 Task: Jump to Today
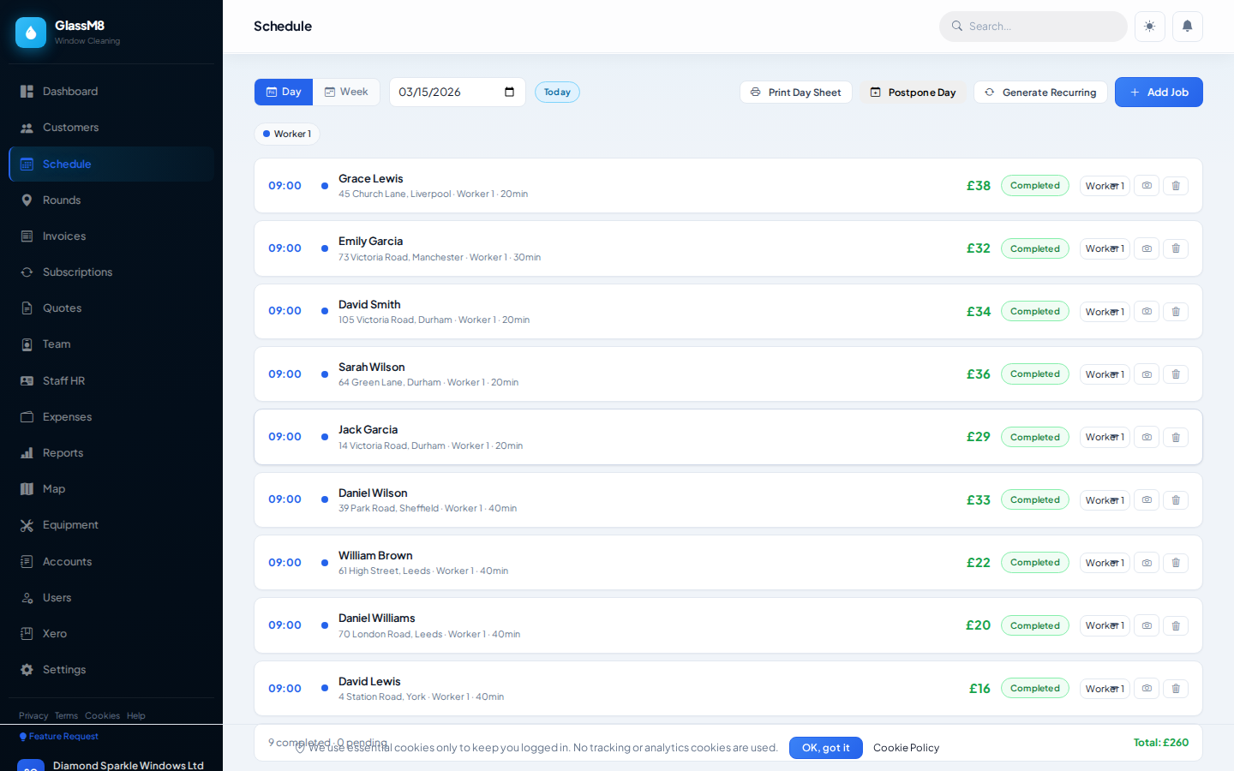click(557, 92)
